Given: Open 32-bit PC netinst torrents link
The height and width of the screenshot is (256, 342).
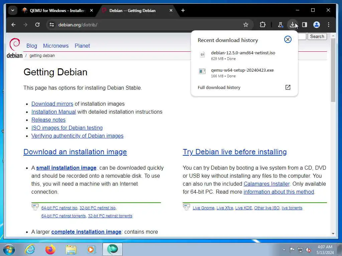Looking at the screenshot, I should pos(110,216).
